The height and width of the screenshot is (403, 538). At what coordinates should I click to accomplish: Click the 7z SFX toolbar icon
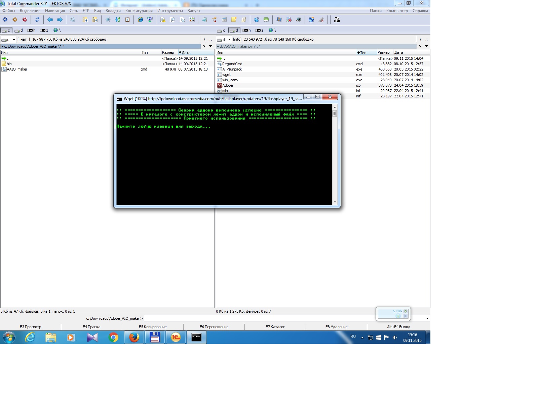pos(337,20)
